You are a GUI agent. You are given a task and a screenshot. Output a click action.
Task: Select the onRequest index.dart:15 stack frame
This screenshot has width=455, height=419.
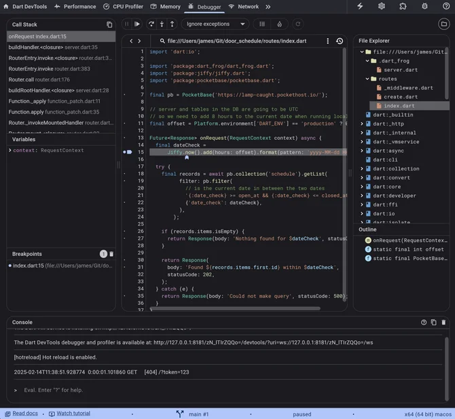tap(61, 37)
